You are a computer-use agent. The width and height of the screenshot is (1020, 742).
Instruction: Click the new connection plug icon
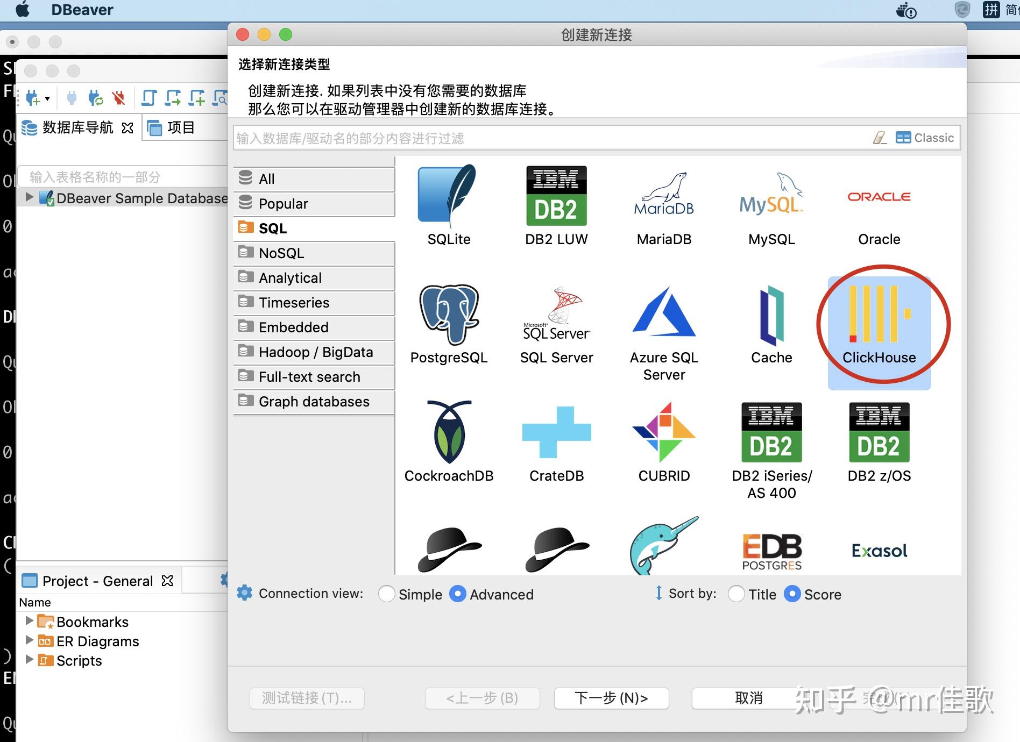point(32,98)
